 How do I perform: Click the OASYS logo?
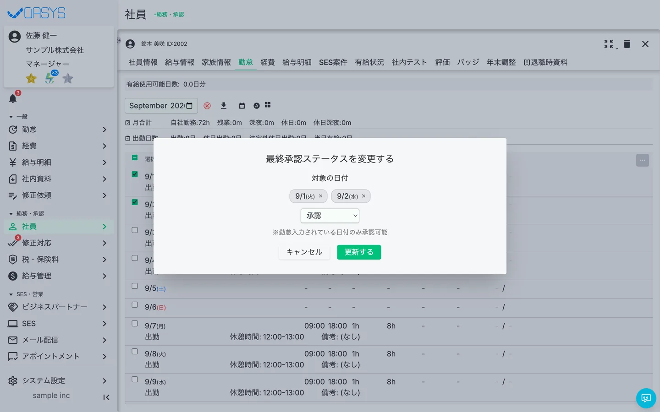37,13
